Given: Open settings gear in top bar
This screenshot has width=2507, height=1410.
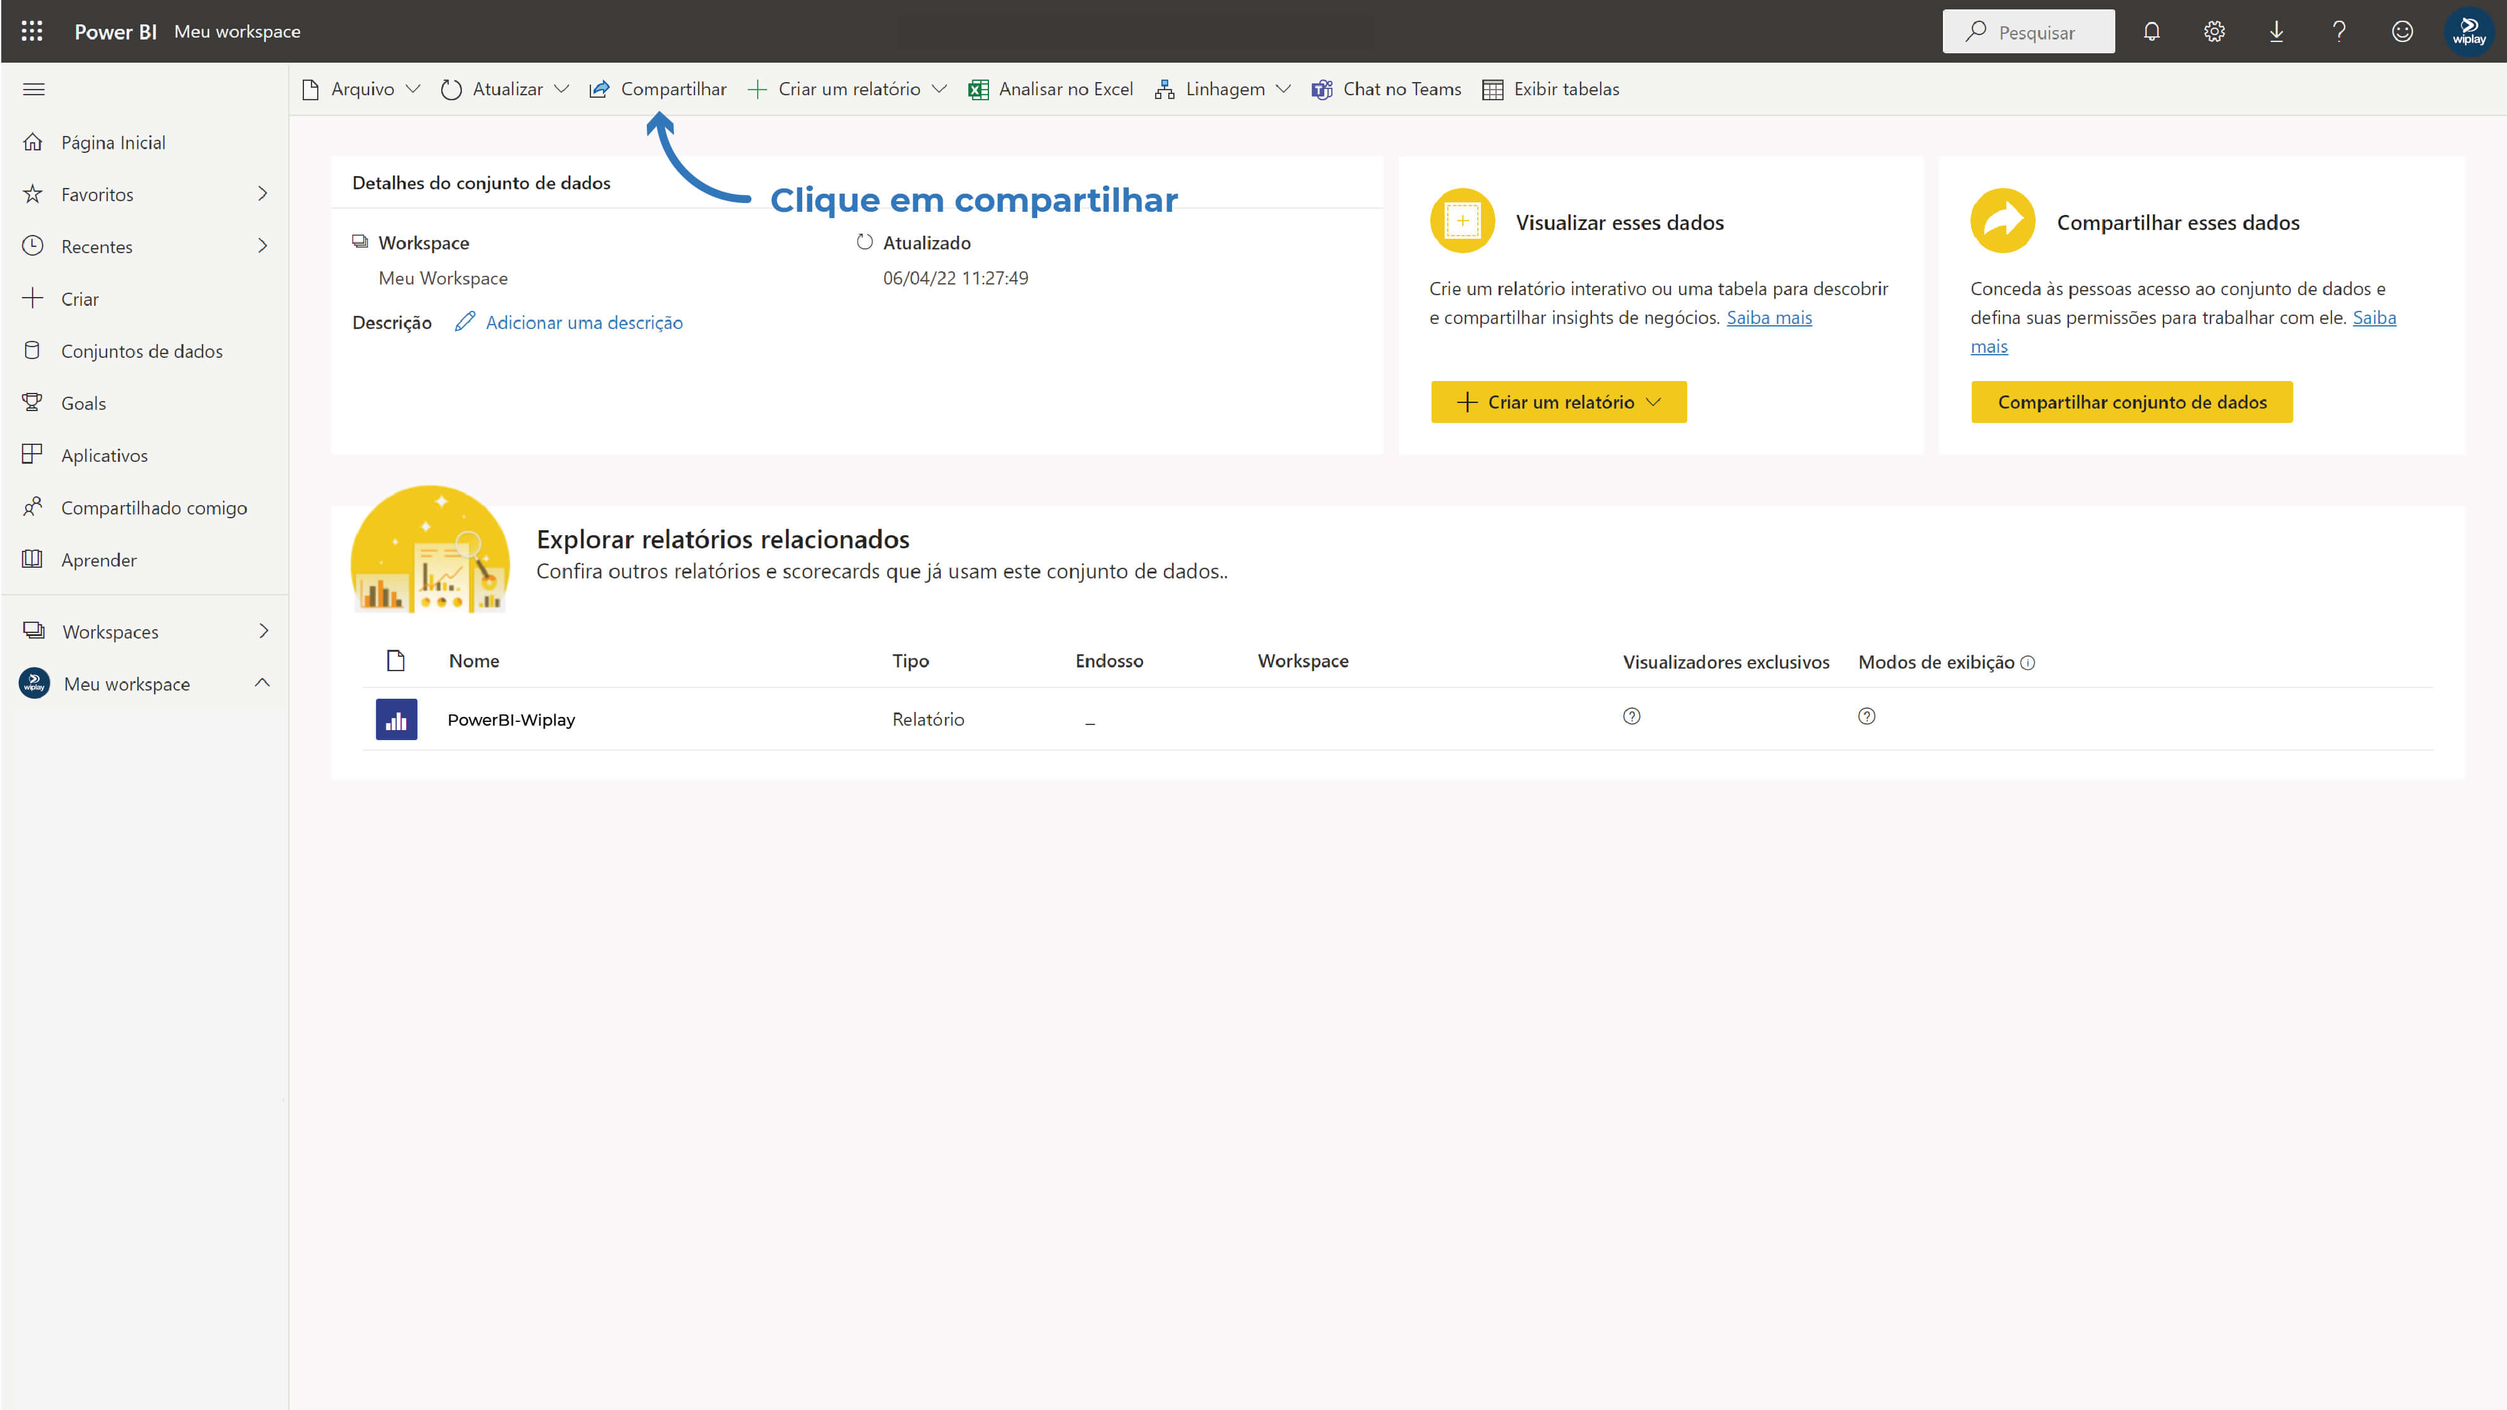Looking at the screenshot, I should click(2214, 31).
